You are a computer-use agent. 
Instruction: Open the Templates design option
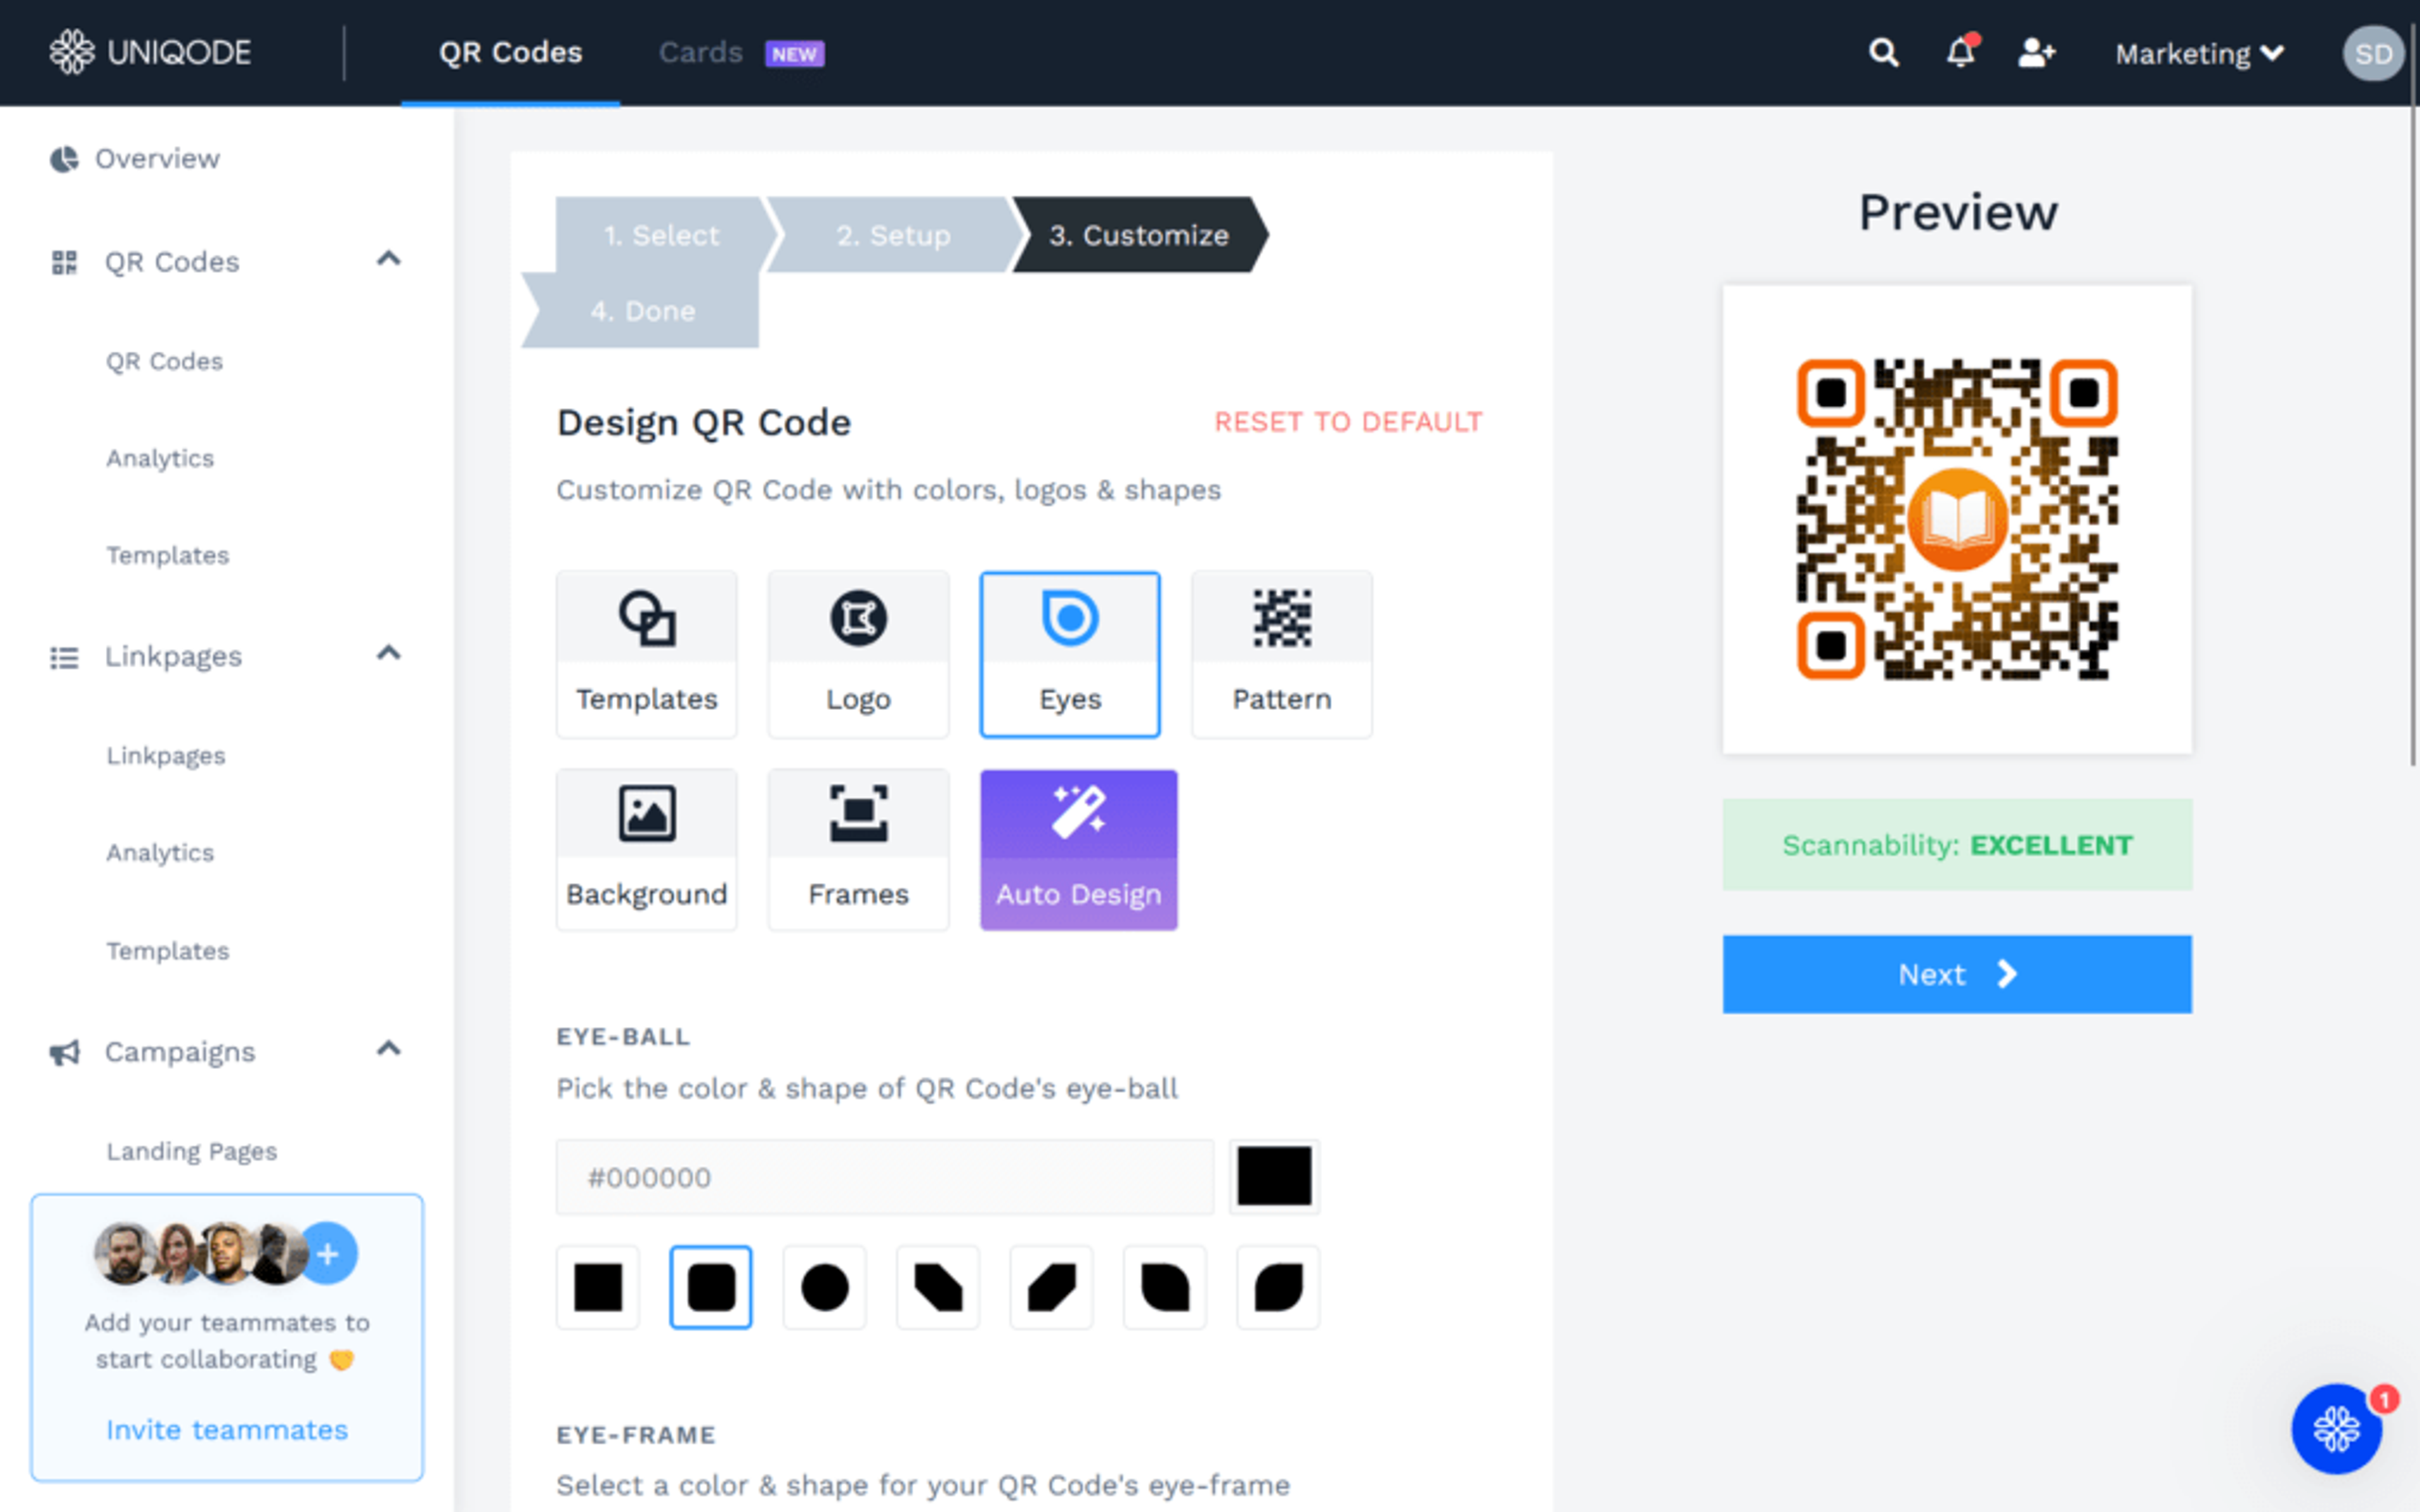point(646,655)
